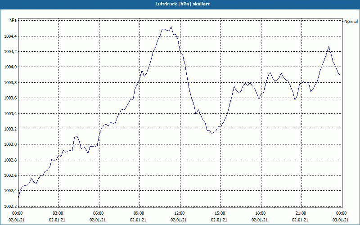Click the 00:00 time label above 03.01.21
The height and width of the screenshot is (225, 360).
(341, 213)
